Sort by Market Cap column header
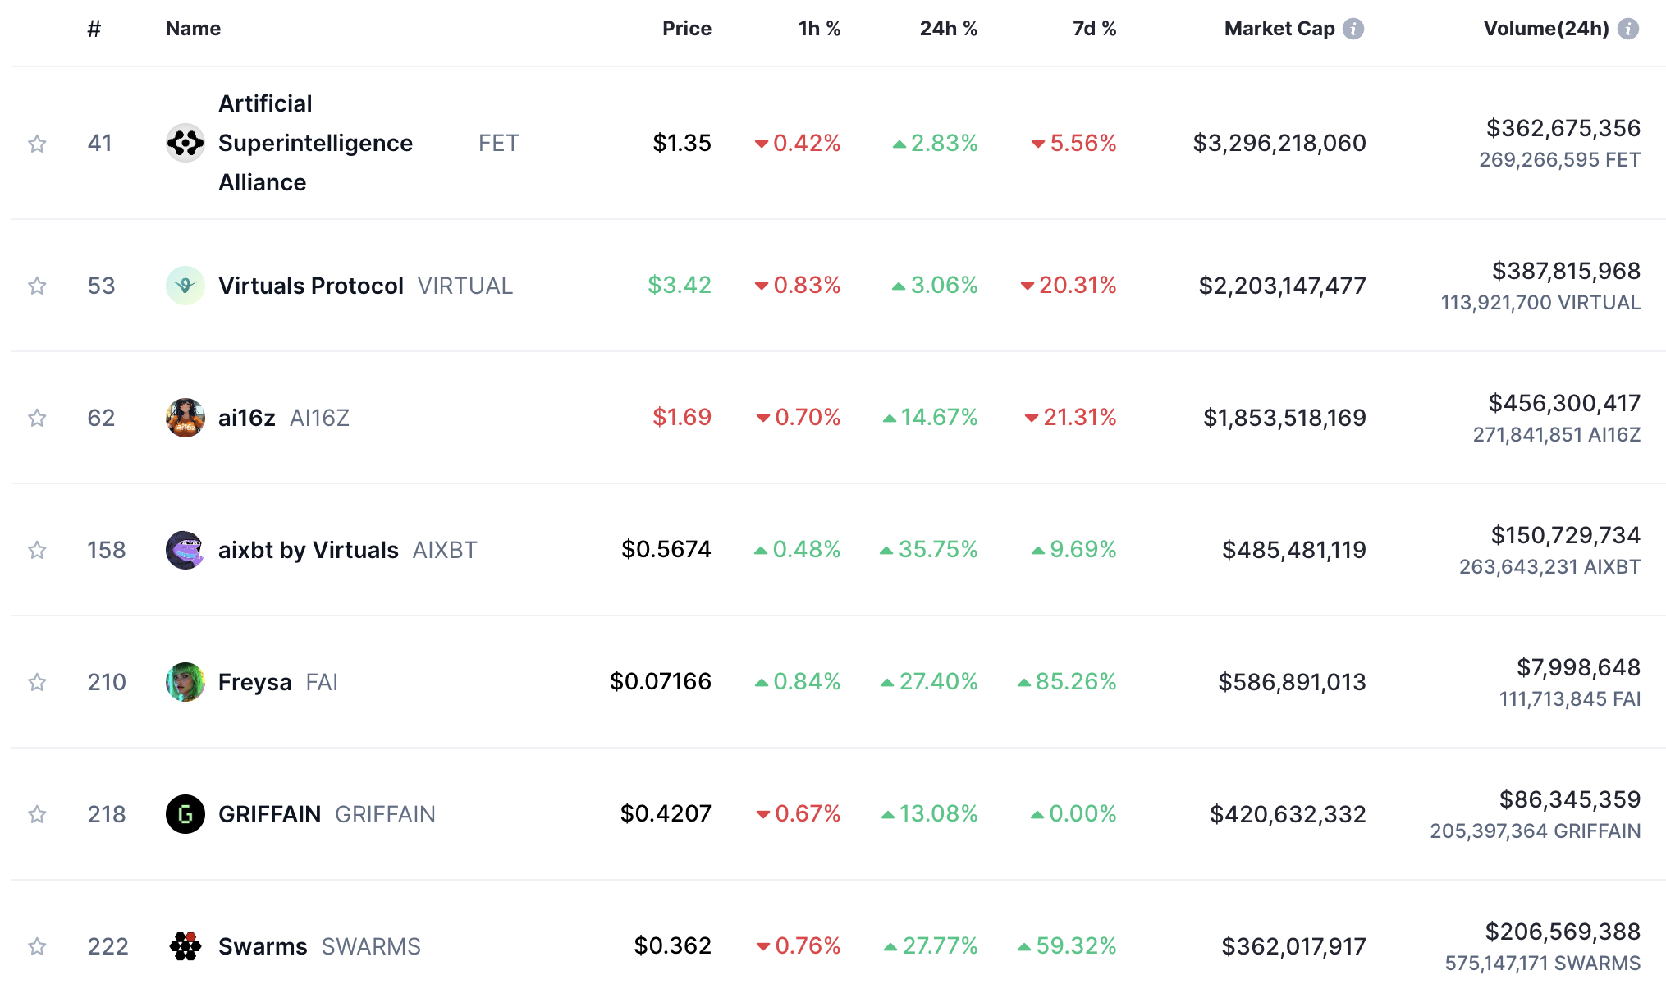 (x=1279, y=27)
